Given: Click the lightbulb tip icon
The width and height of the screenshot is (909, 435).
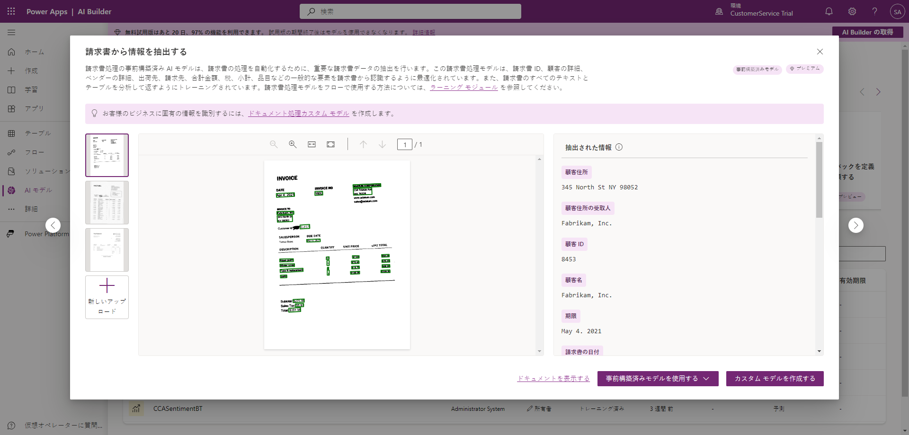Looking at the screenshot, I should coord(94,114).
